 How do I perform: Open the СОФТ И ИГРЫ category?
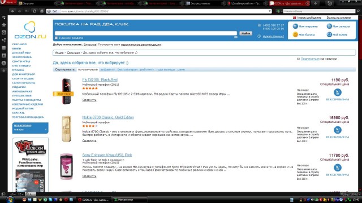pyautogui.click(x=21, y=61)
